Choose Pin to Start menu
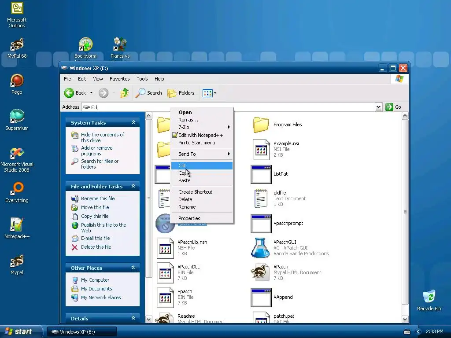Screen dimensions: 451x338 202,143
